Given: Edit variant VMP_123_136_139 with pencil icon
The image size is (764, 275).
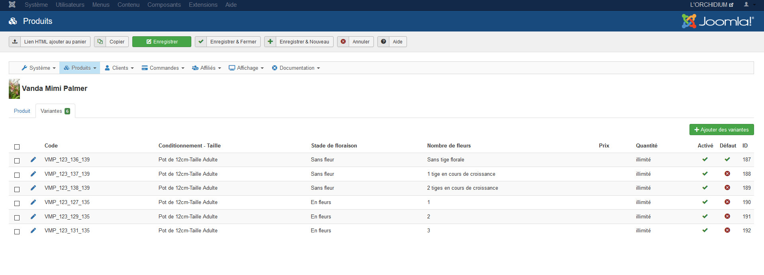Looking at the screenshot, I should tap(33, 159).
